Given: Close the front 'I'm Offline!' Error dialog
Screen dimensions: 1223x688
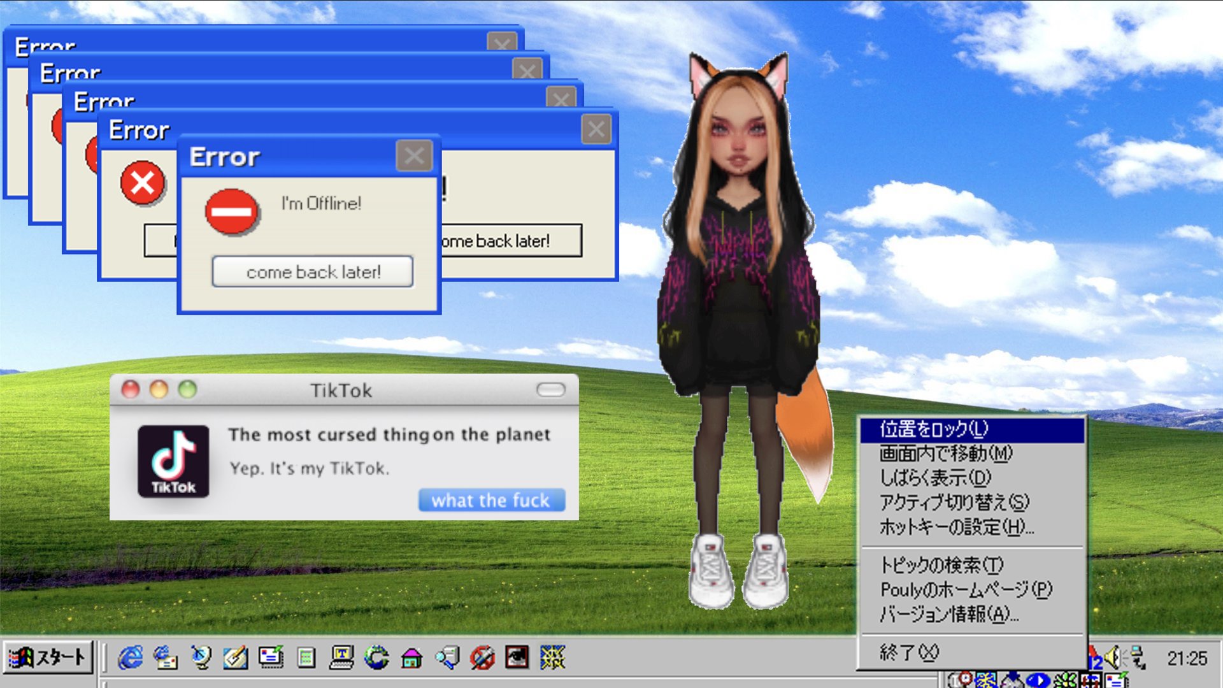Looking at the screenshot, I should tap(414, 156).
